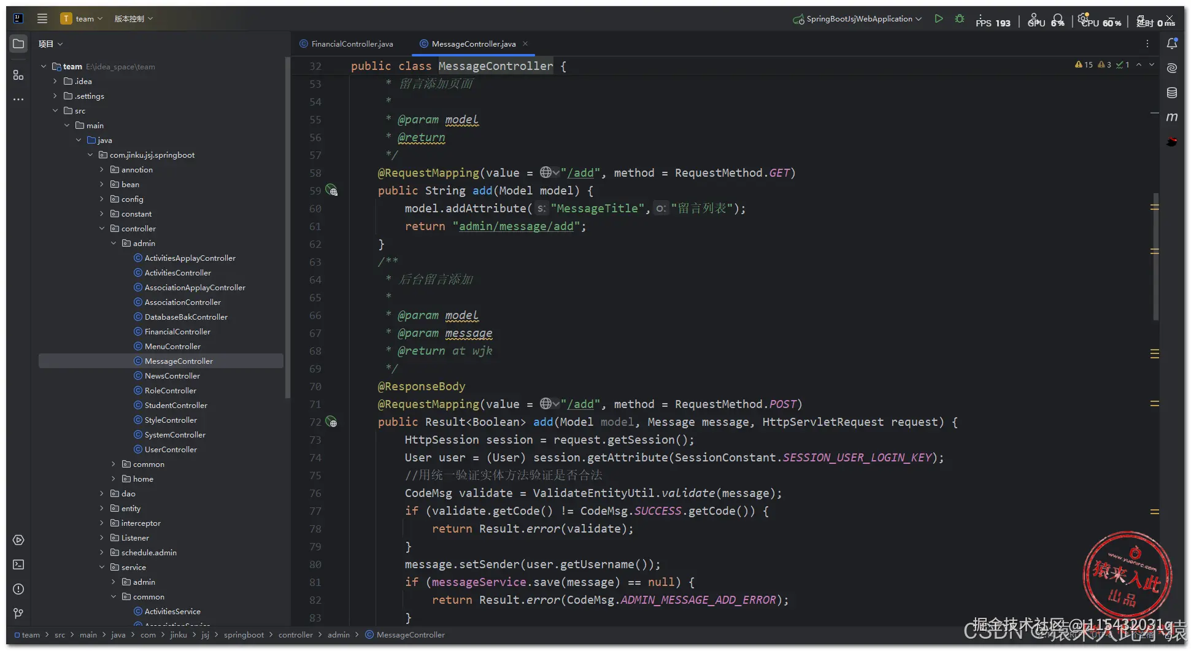Screen dimensions: 1191x651
Task: Click the "/add" mapping link on line 71
Action: tap(580, 404)
